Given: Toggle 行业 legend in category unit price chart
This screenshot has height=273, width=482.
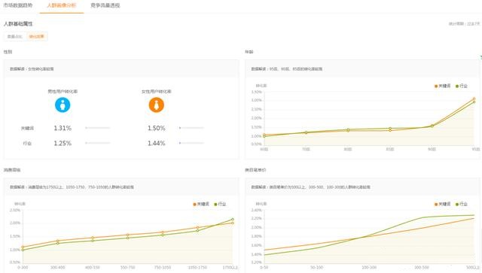Looking at the screenshot, I should (462, 204).
